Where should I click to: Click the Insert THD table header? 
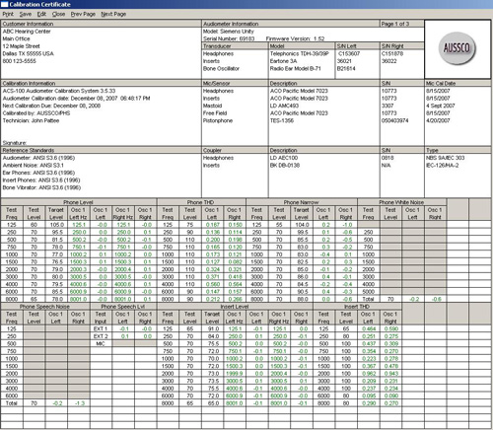pyautogui.click(x=357, y=307)
